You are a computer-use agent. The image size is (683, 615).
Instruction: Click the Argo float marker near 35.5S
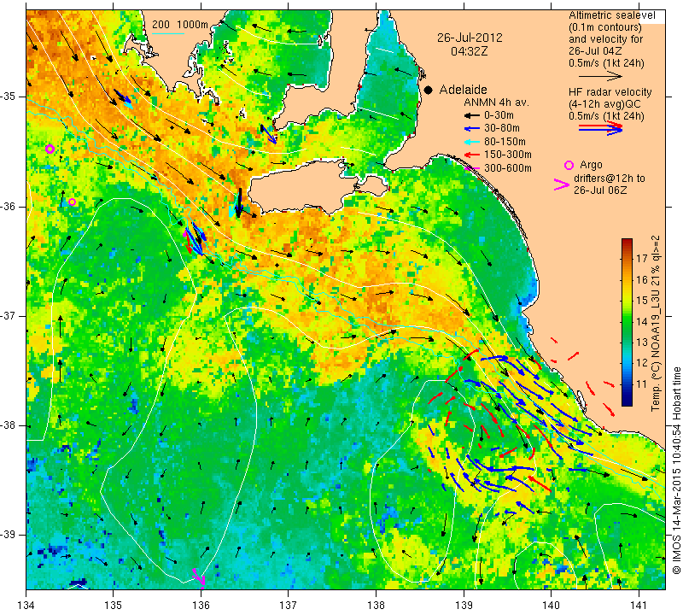[50, 149]
